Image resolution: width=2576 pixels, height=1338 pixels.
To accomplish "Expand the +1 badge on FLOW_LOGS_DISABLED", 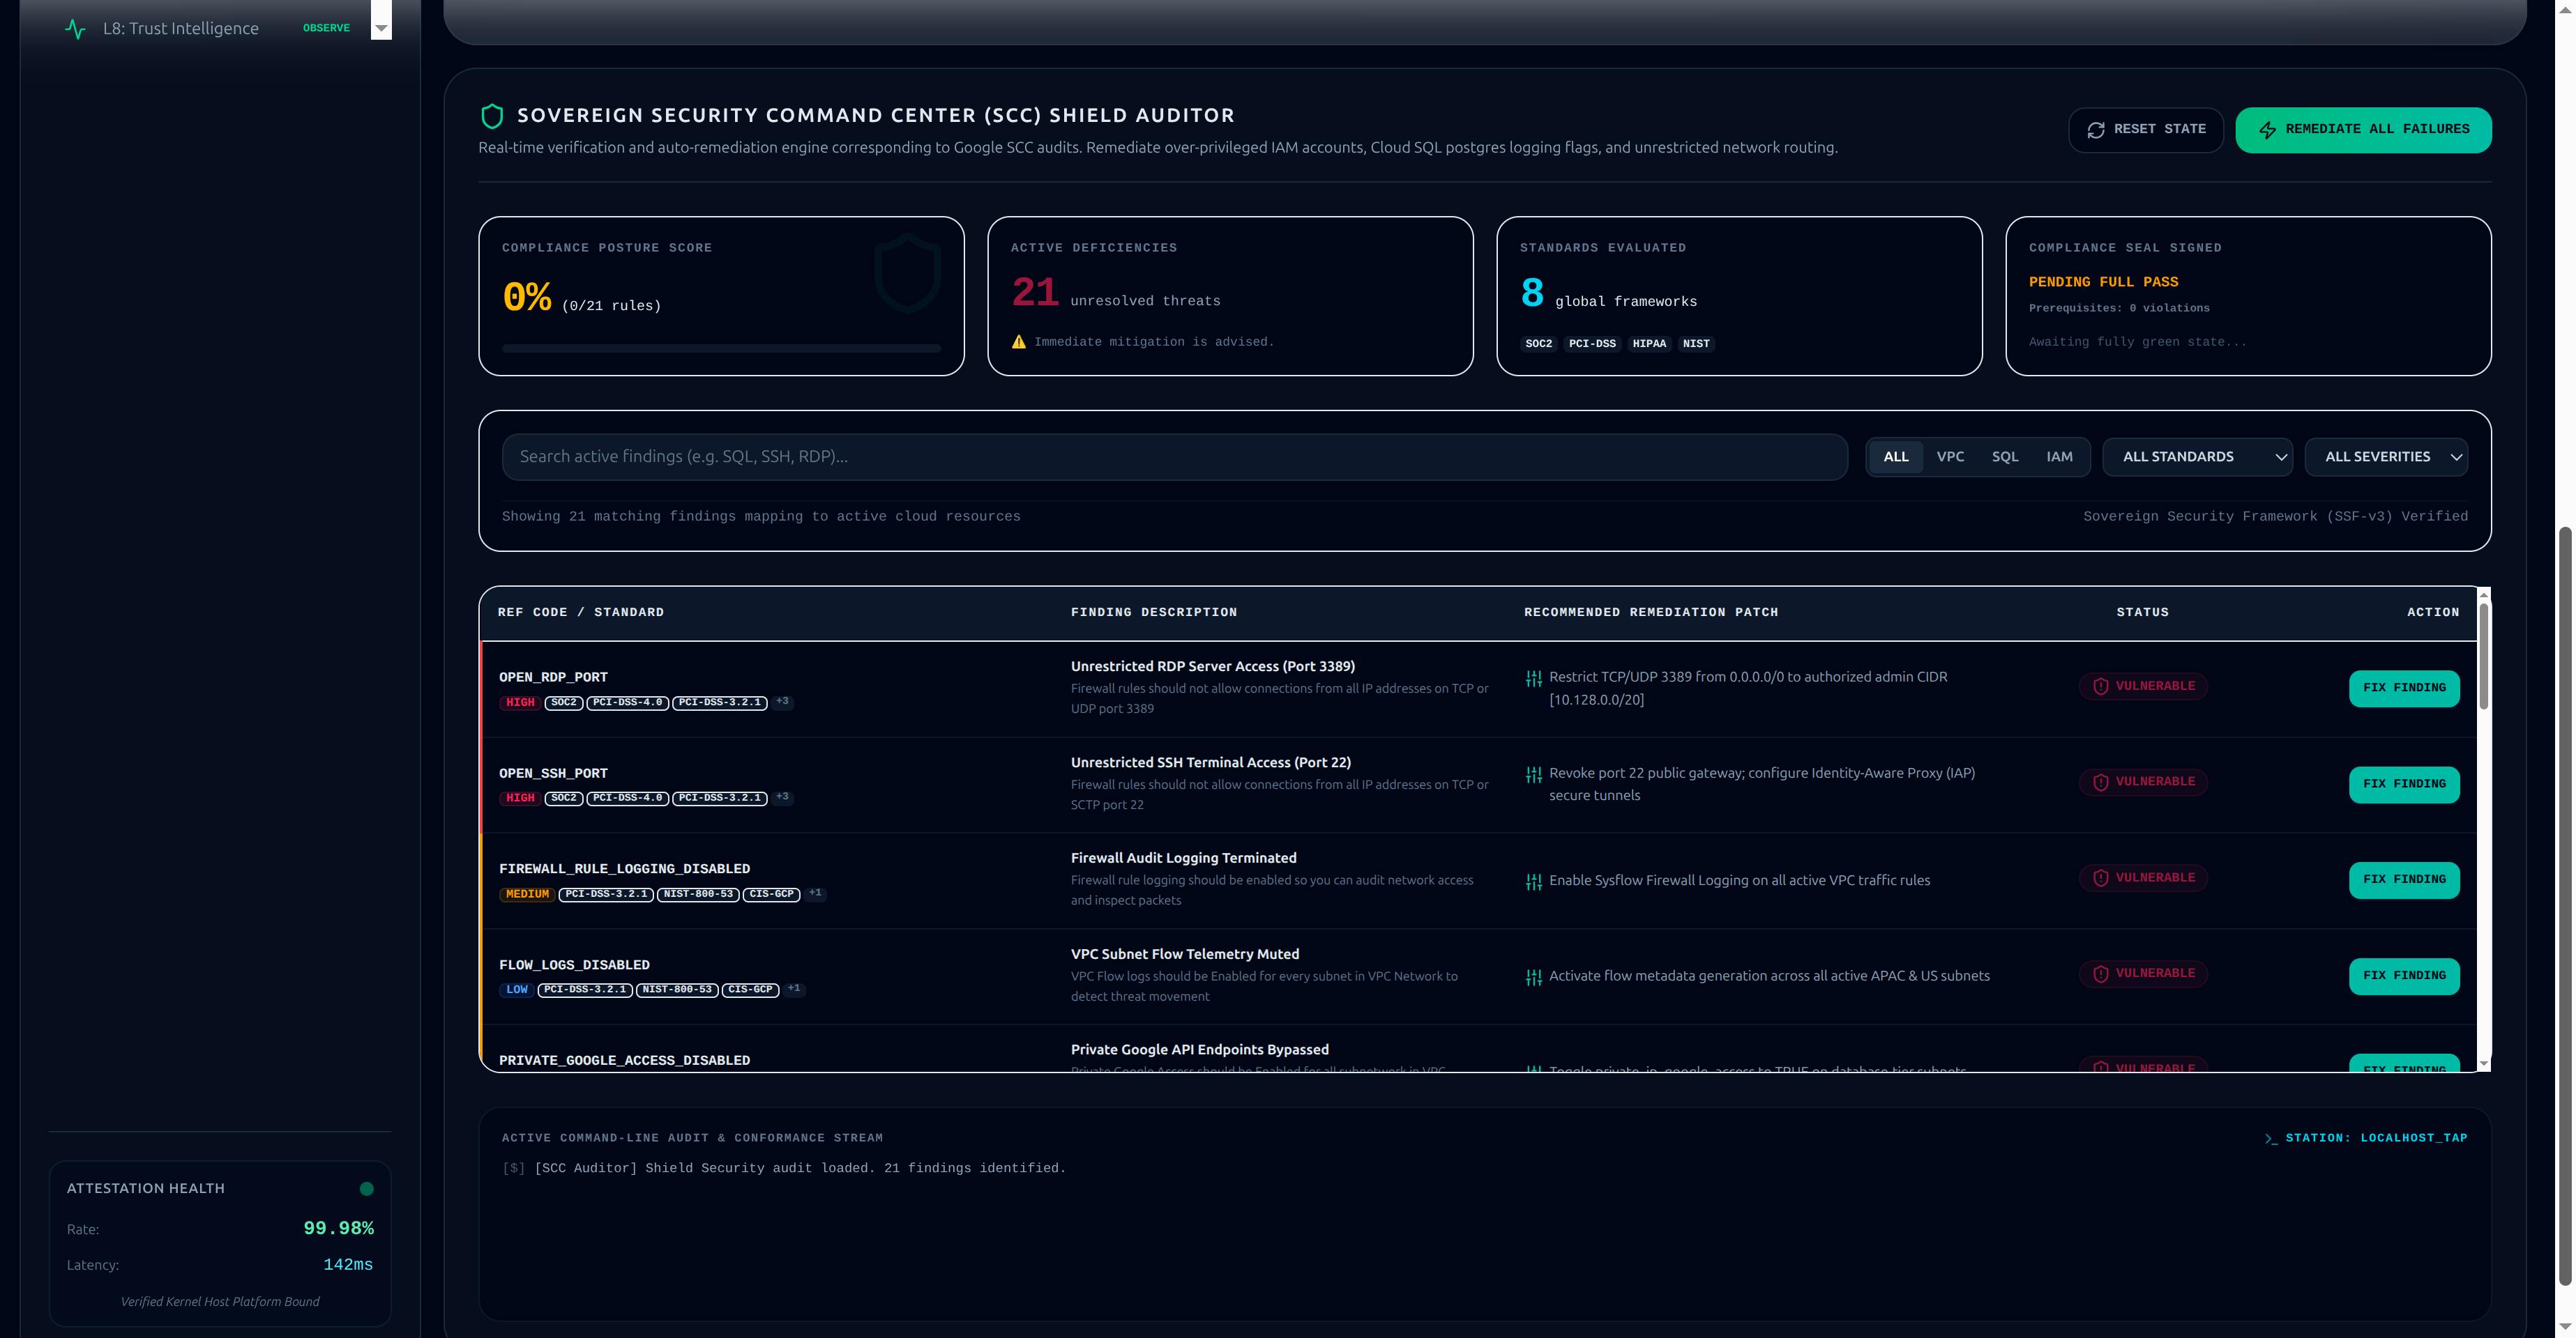I will click(794, 990).
